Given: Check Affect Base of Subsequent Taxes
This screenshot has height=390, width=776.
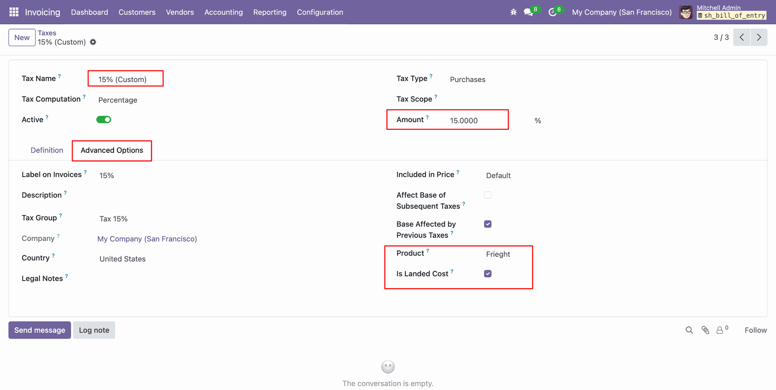Looking at the screenshot, I should click(x=488, y=195).
